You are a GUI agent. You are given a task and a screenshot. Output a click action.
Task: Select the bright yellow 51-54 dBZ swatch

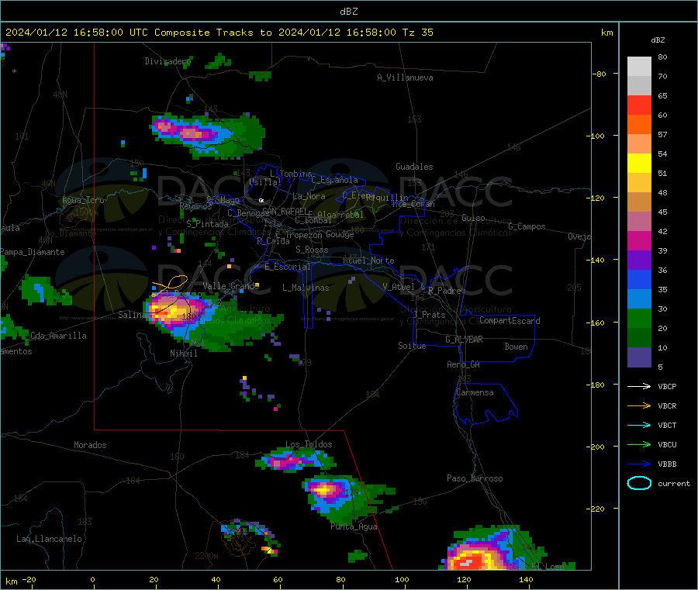point(639,164)
